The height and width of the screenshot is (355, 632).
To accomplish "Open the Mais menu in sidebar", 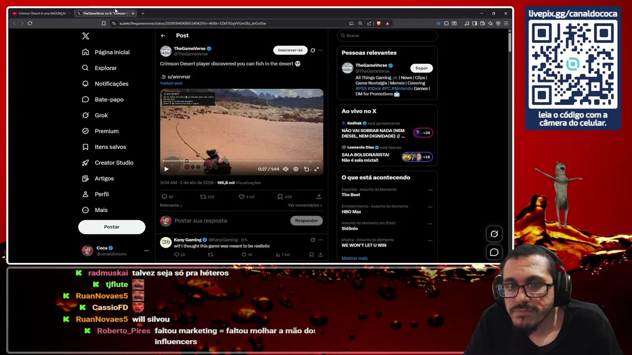I will [94, 210].
